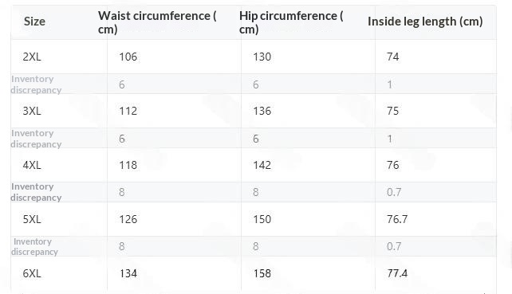This screenshot has width=512, height=294.
Task: Click inside leg value 76.7
Action: click(x=397, y=219)
